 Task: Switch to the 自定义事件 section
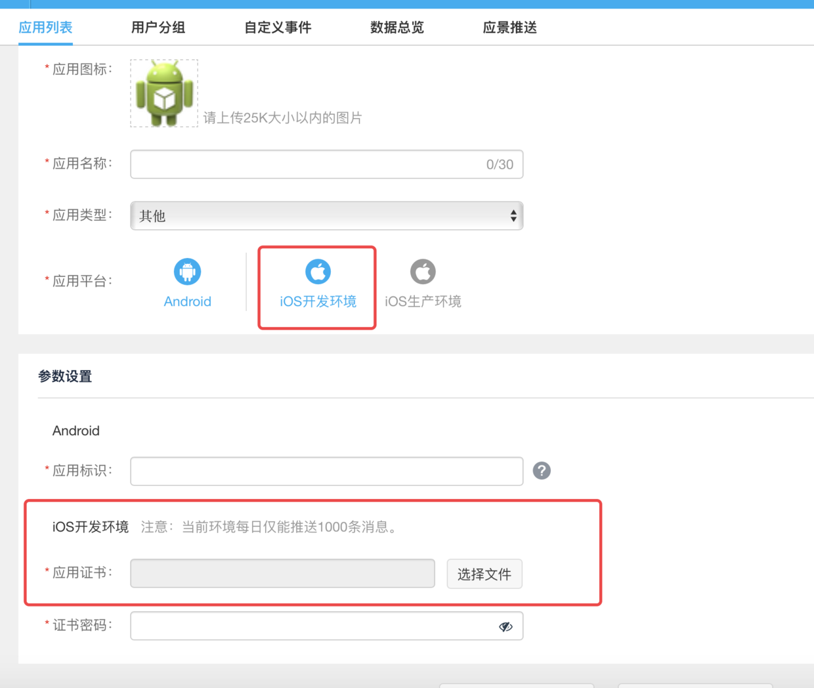277,28
